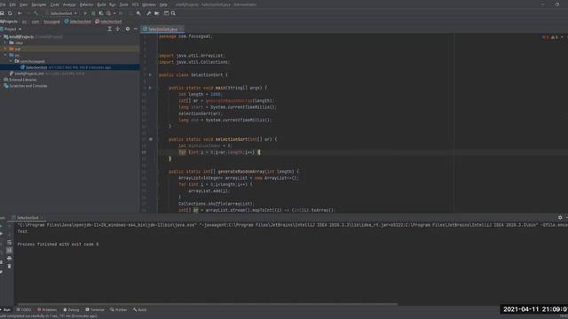Screen dimensions: 568x319
Task: Click the print icon in Run console
Action: coord(10,258)
